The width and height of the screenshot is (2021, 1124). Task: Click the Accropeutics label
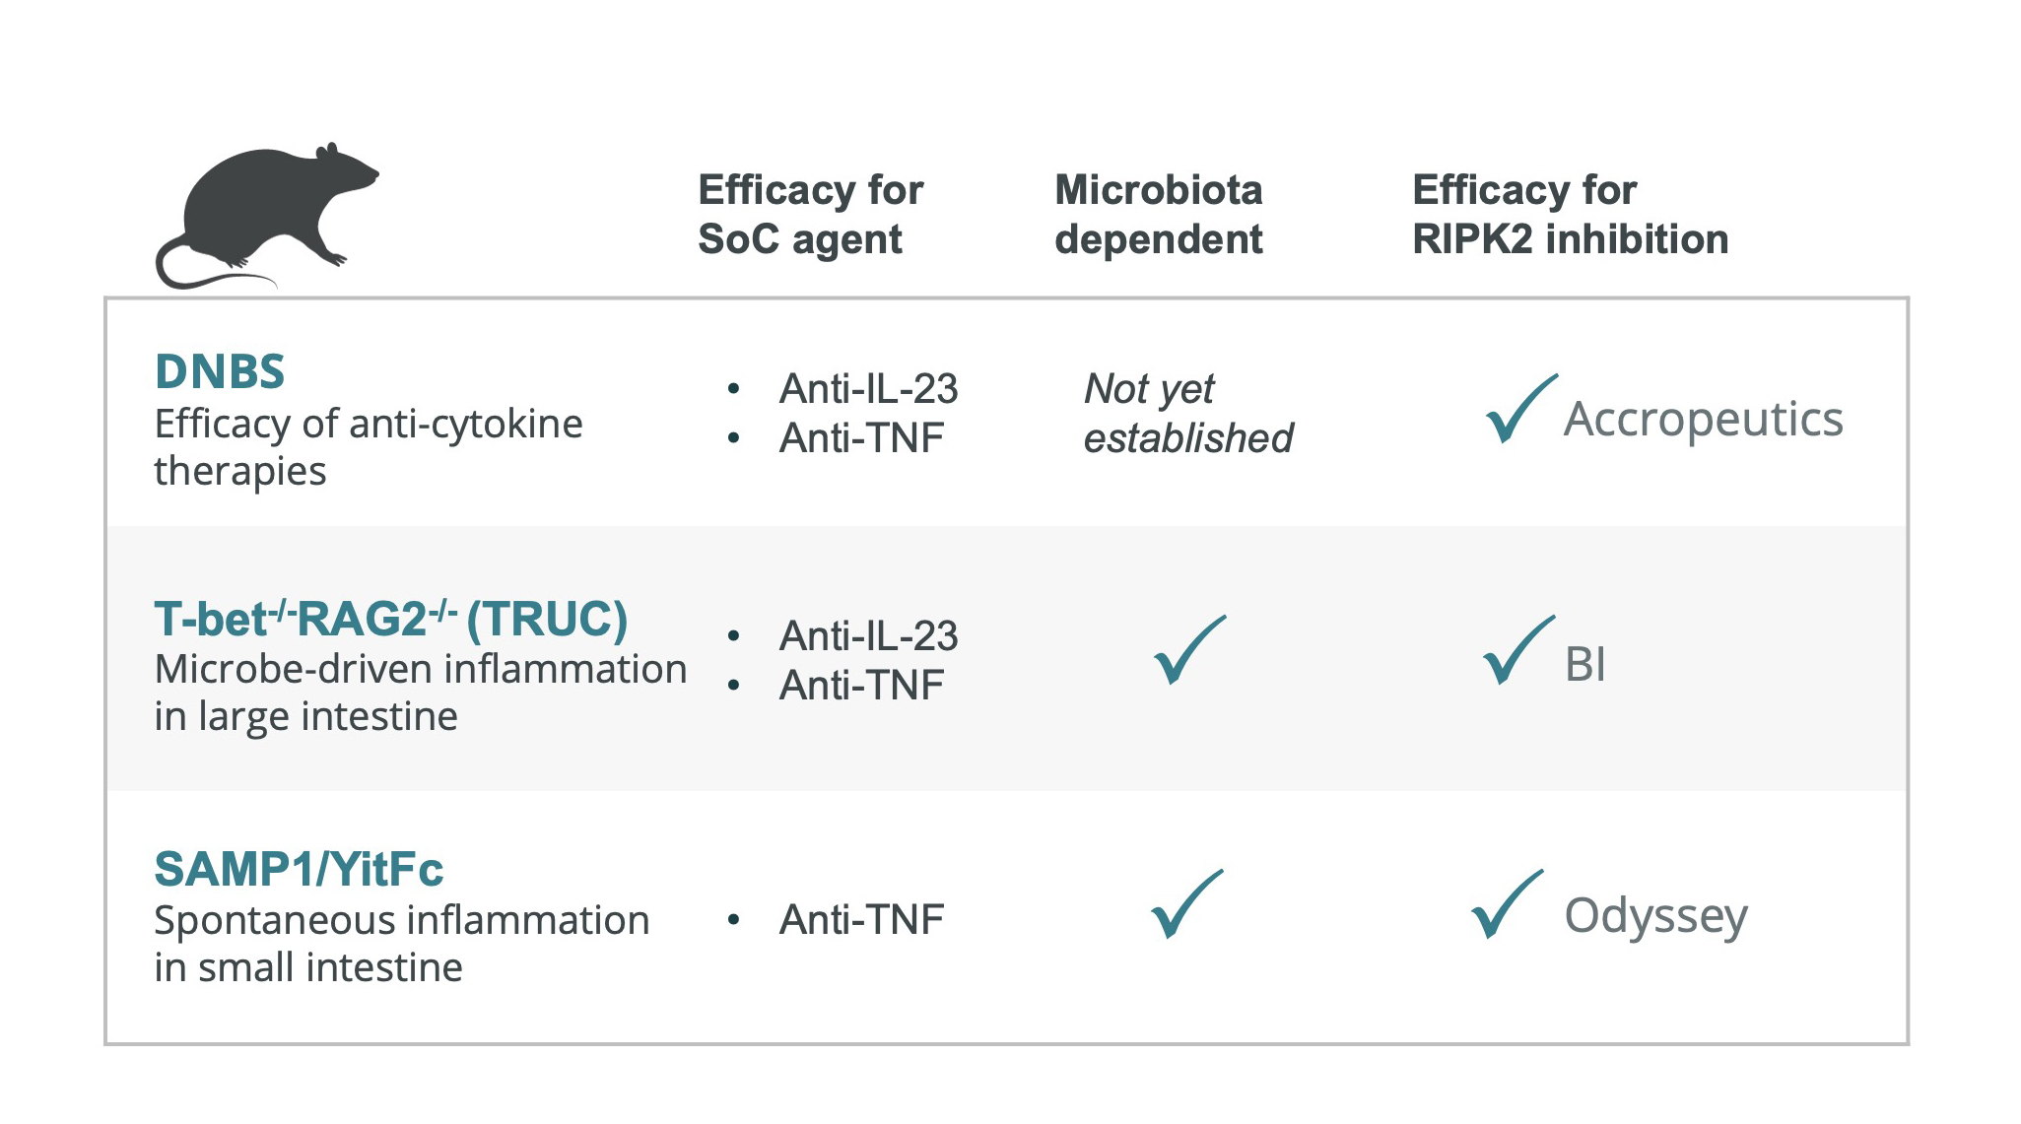click(1703, 420)
